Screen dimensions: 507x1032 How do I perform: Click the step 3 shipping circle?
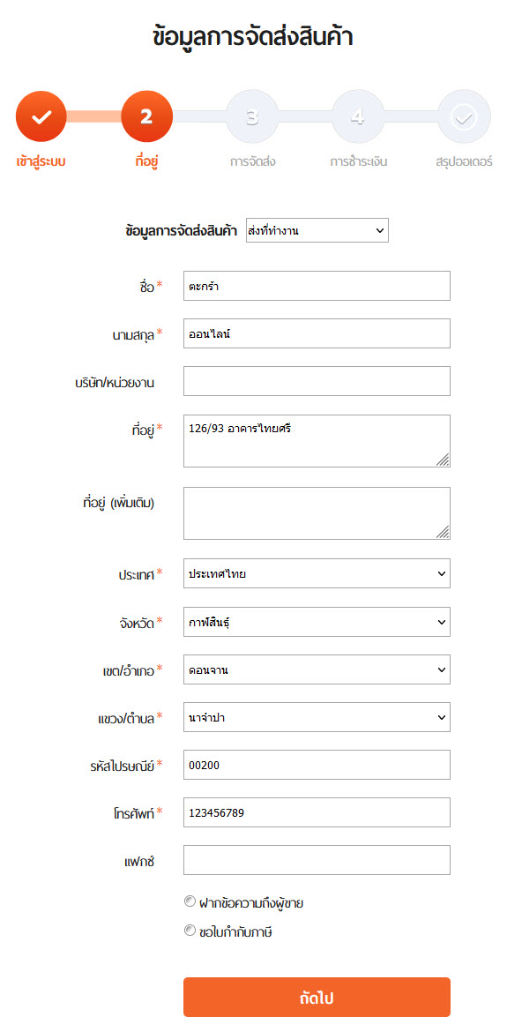[252, 116]
